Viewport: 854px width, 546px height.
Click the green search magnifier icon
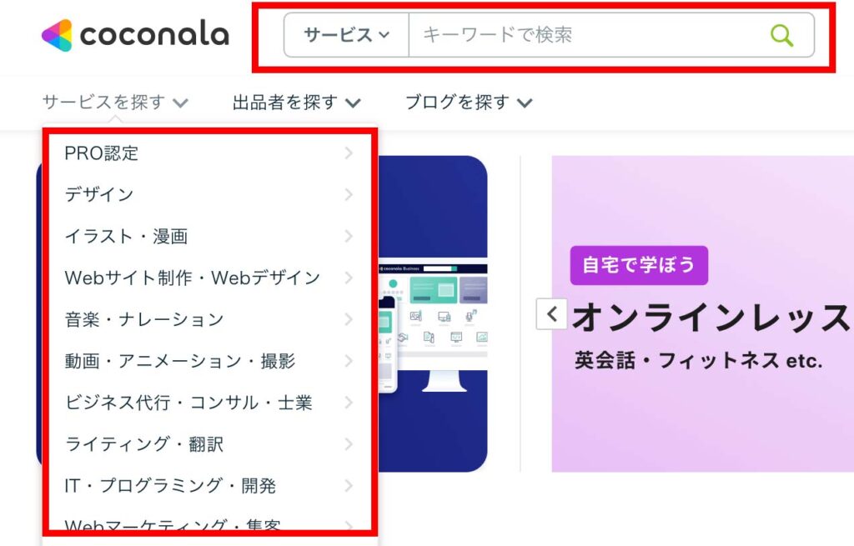[x=781, y=35]
